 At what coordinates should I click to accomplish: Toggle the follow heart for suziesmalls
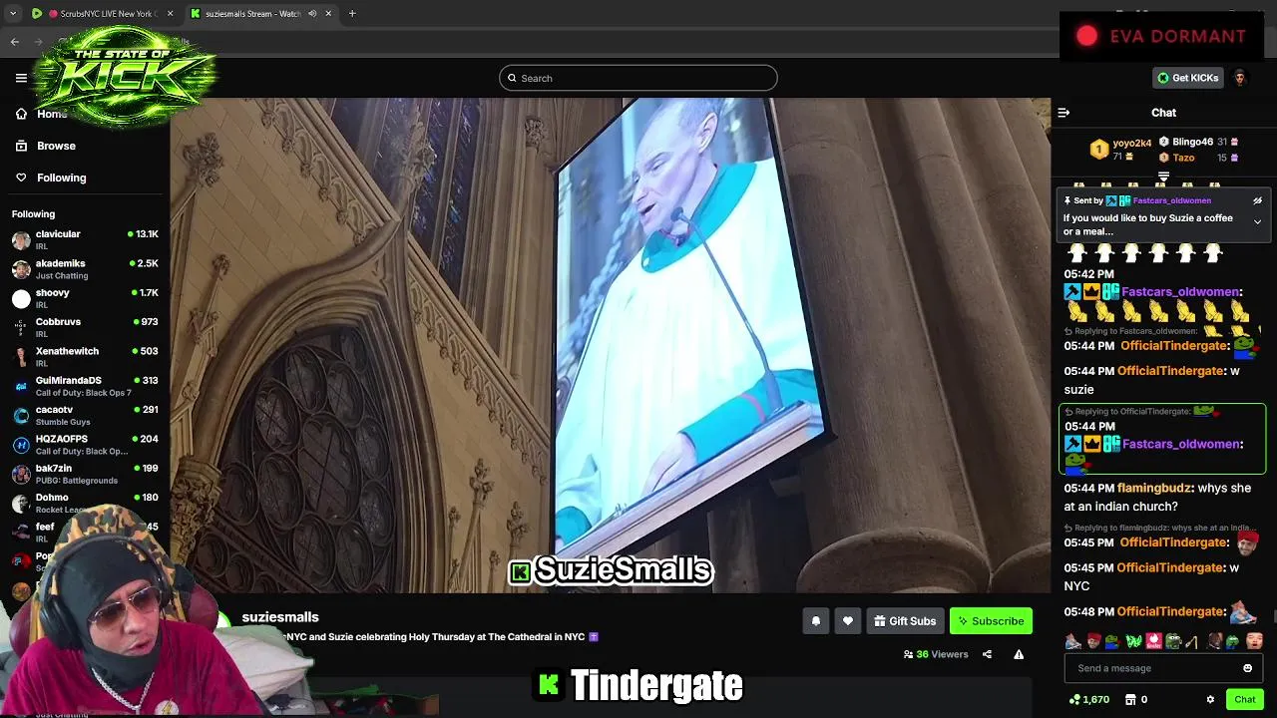847,621
